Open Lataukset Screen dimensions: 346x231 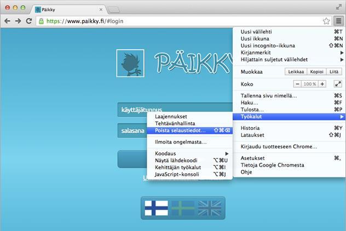289,135
